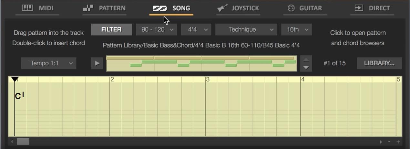Screen dimensions: 410x149
Task: Click the scroll right arrow
Action: coord(381,142)
